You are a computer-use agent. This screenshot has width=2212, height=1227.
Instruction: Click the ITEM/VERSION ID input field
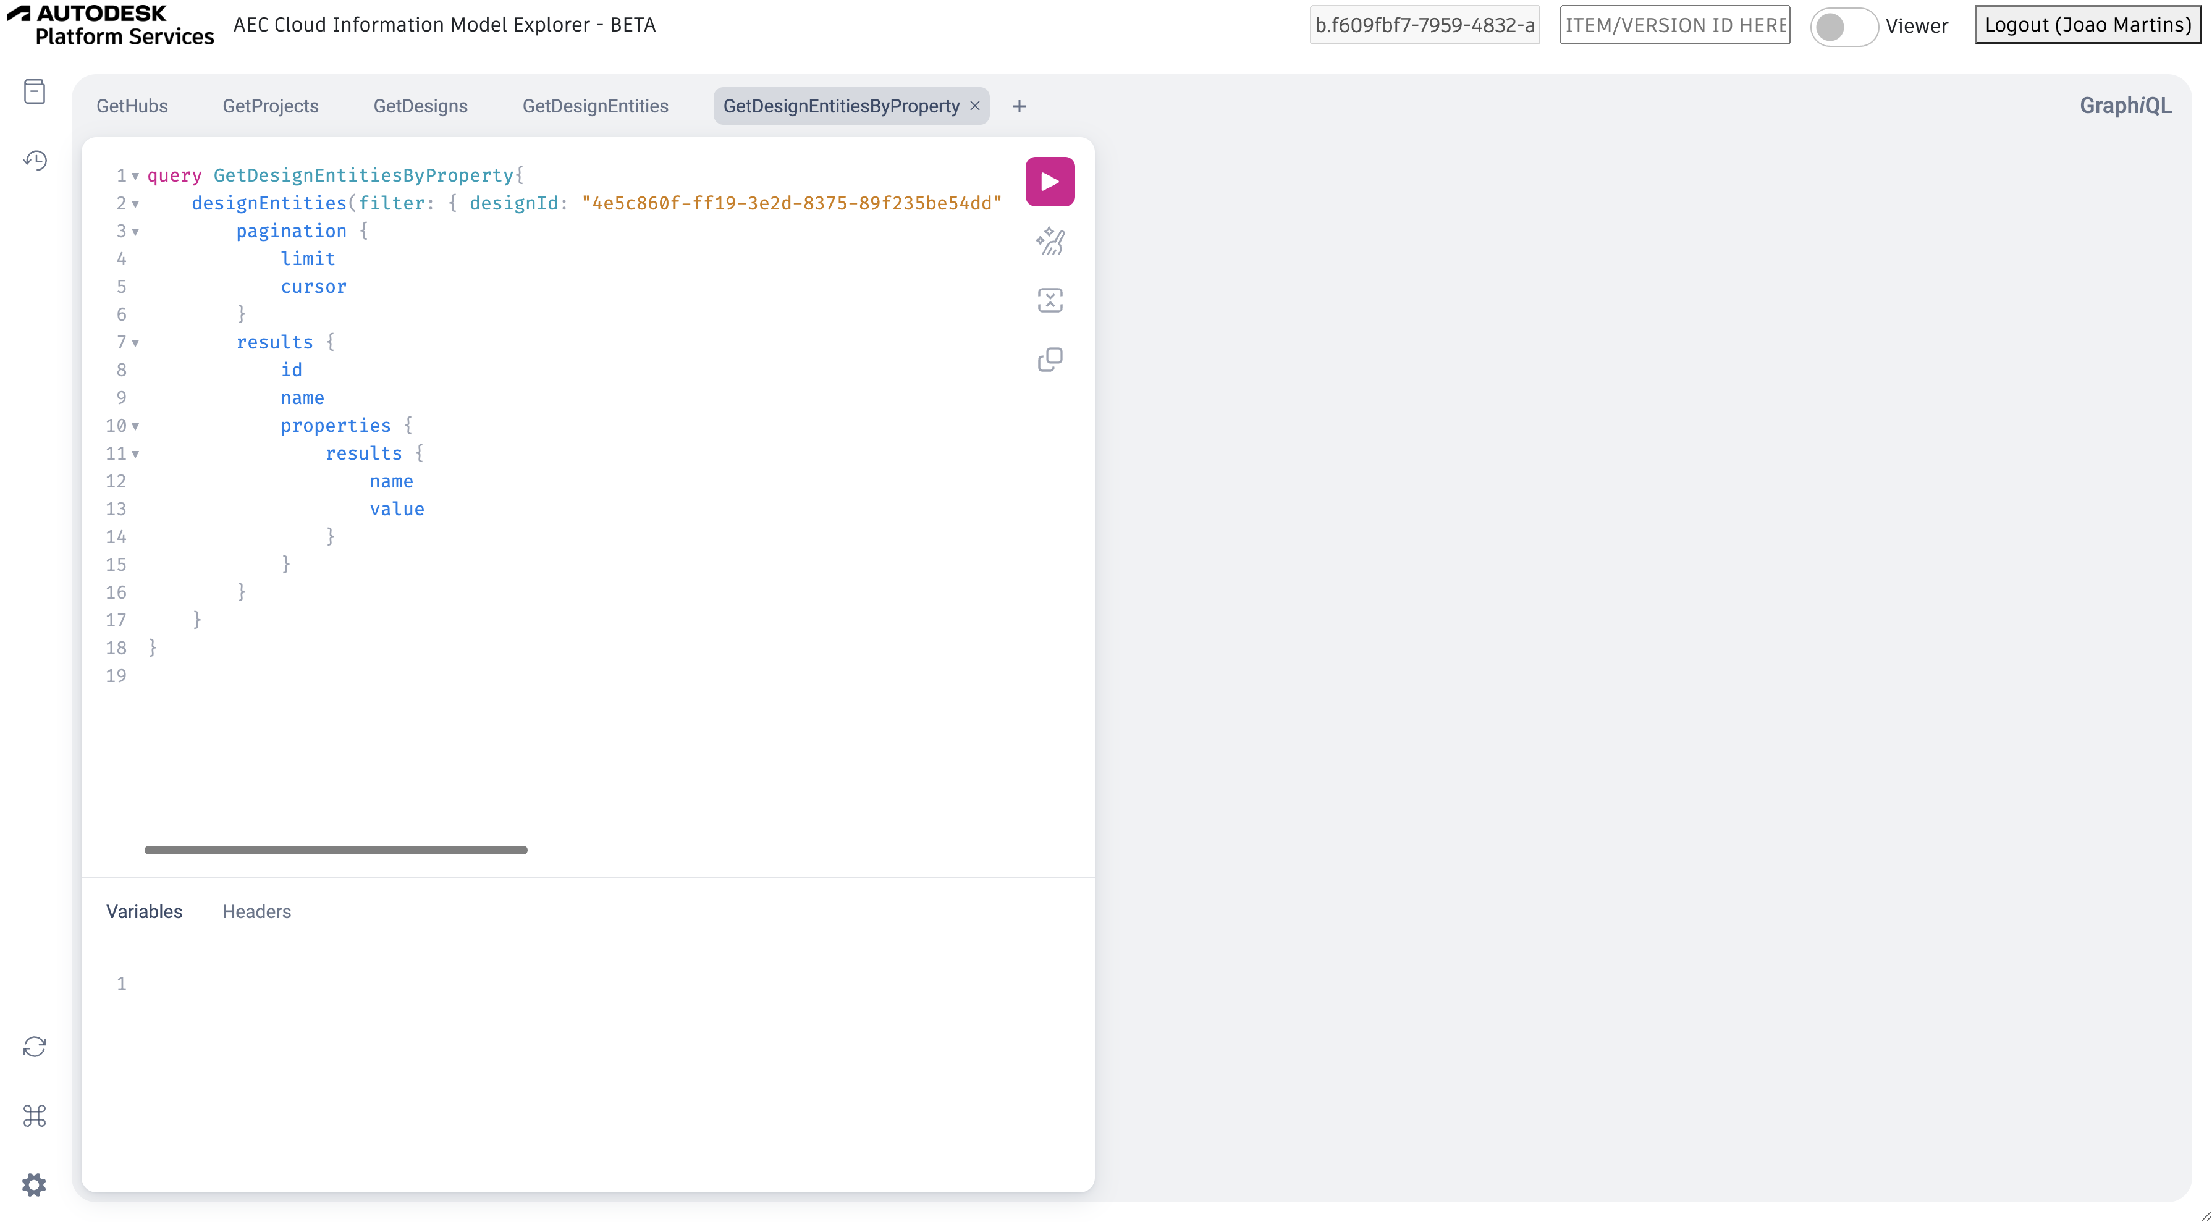1674,25
